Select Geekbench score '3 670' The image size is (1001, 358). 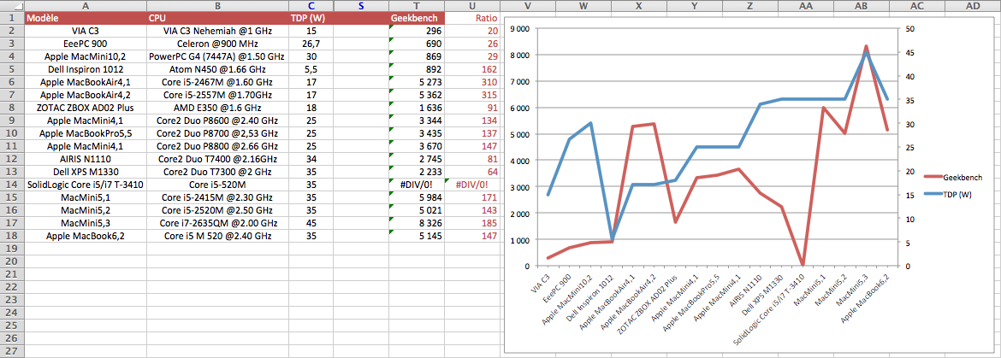[417, 146]
